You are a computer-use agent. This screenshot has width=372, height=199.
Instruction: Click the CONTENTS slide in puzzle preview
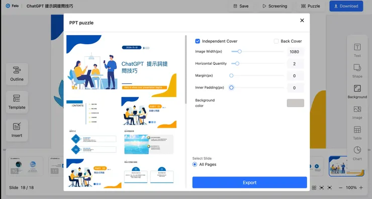pyautogui.click(x=94, y=113)
